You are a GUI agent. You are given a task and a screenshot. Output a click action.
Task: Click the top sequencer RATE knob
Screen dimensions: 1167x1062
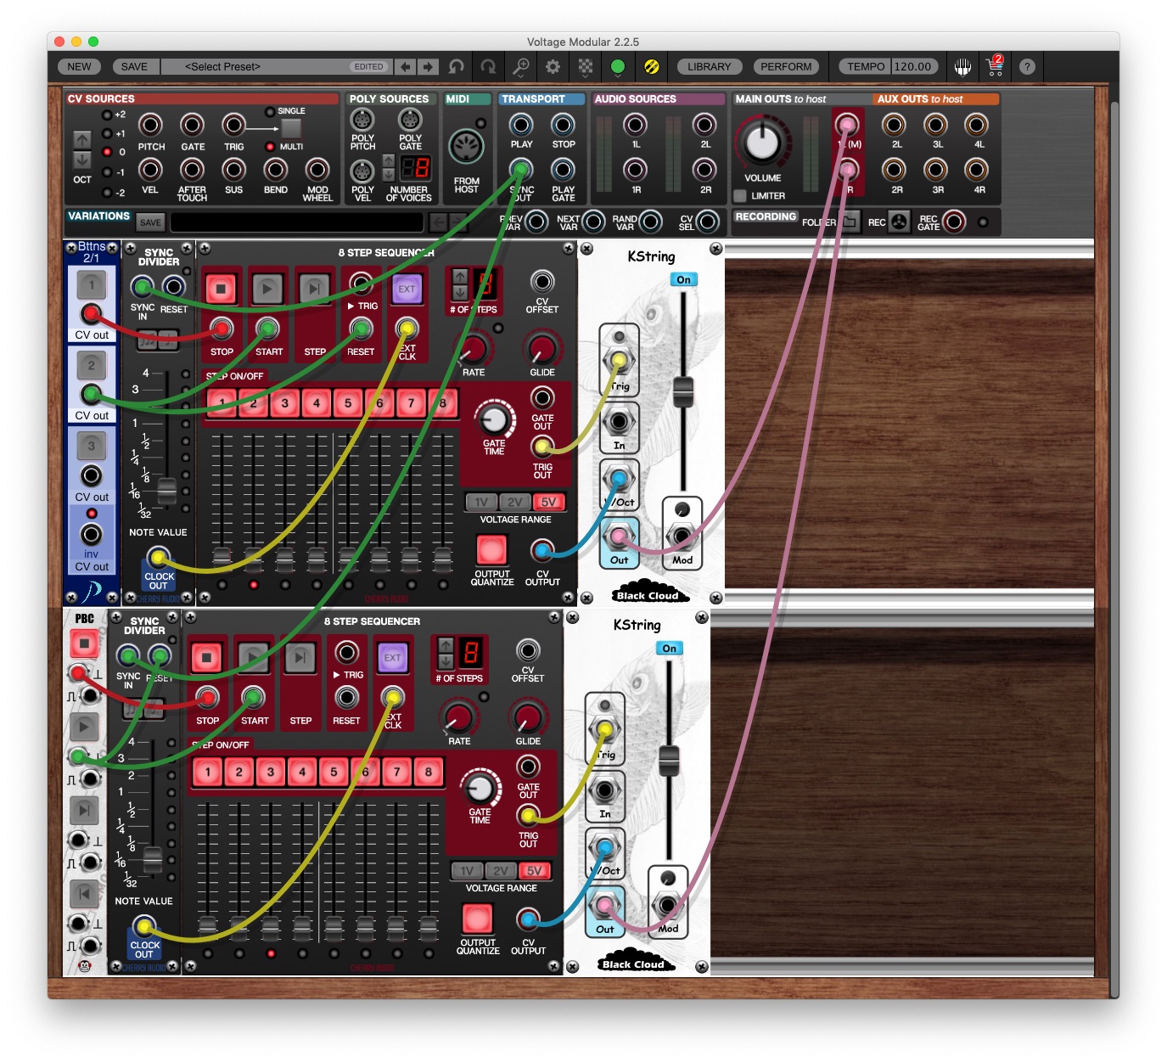click(x=473, y=348)
